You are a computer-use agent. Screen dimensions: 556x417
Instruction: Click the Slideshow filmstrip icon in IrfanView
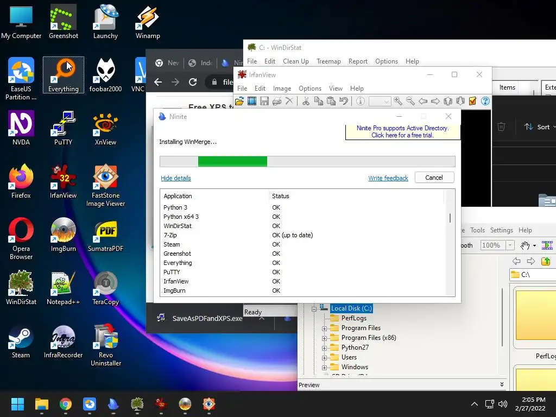(252, 102)
